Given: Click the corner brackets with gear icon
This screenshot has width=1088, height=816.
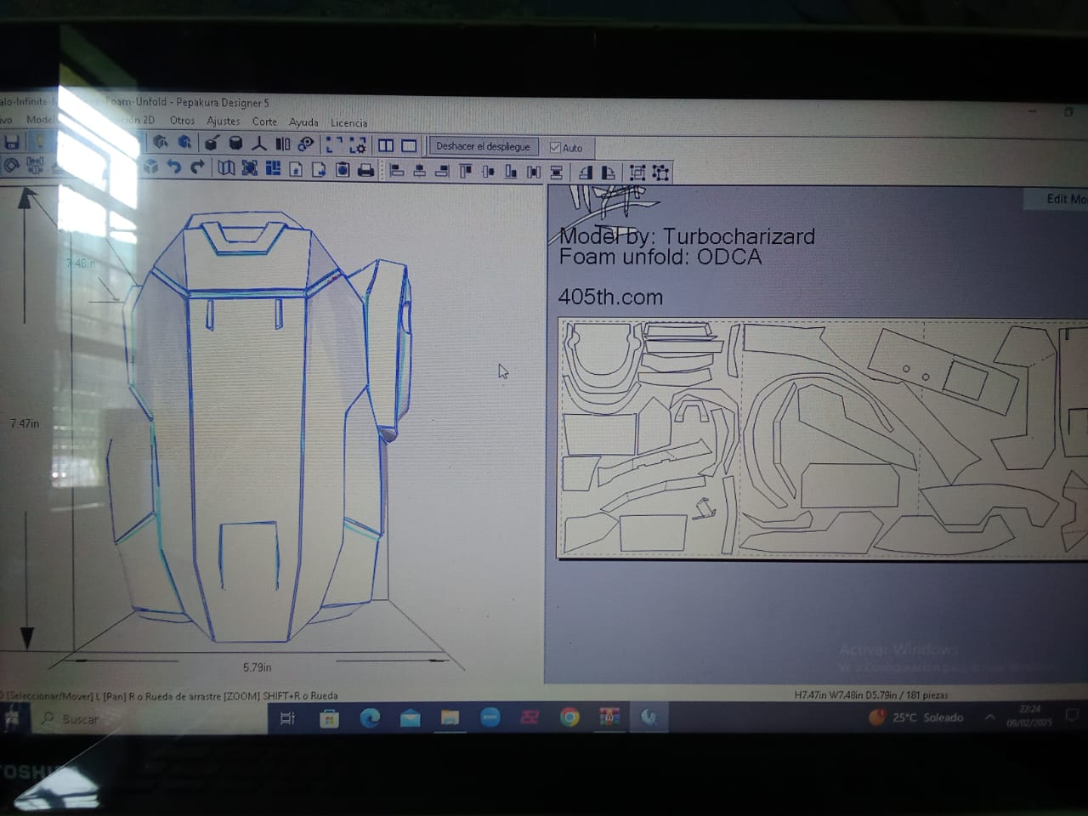Looking at the screenshot, I should (358, 145).
